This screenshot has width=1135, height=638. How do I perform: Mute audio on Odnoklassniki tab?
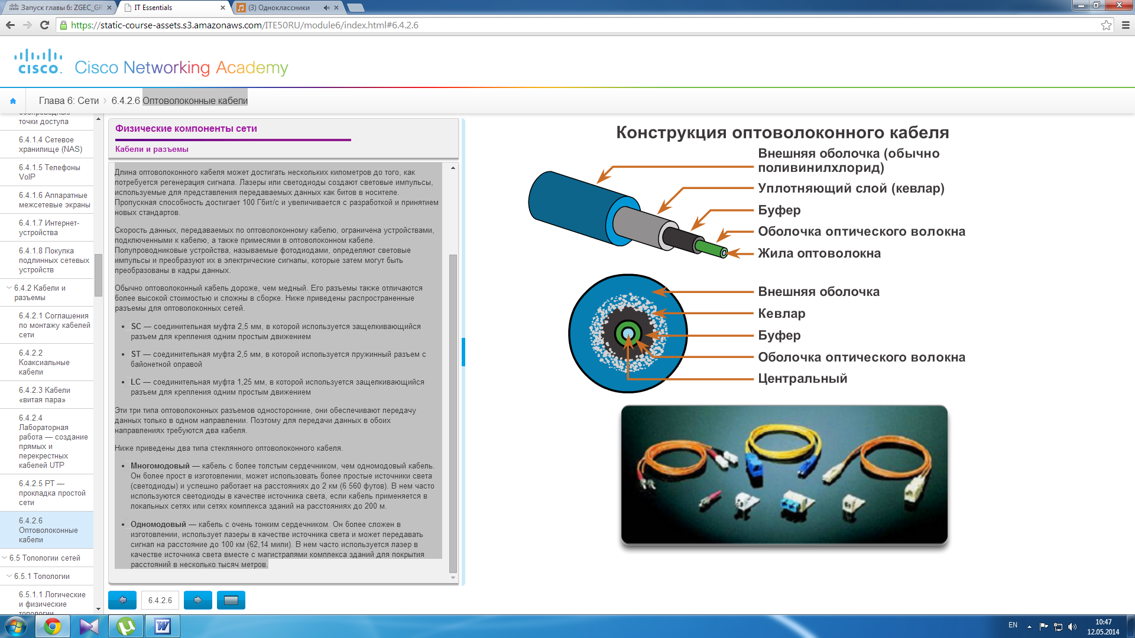coord(326,8)
